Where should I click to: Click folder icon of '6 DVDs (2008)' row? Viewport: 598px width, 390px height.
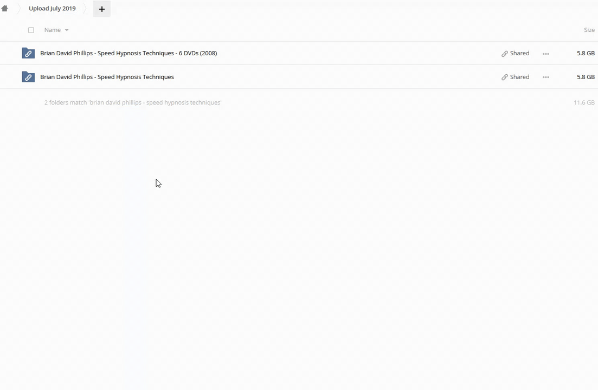point(28,53)
